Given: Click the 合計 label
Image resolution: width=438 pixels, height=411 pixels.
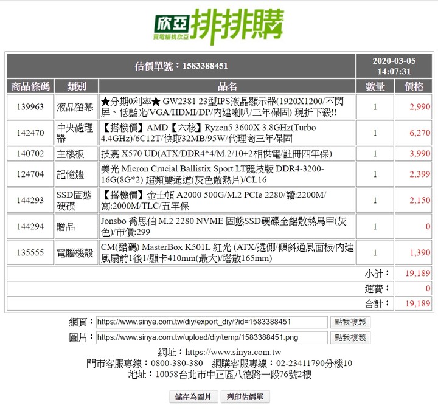Looking at the screenshot, I should tap(377, 303).
